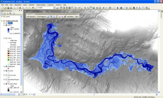
Task: Activate the Pan hand tool
Action: tap(91, 8)
